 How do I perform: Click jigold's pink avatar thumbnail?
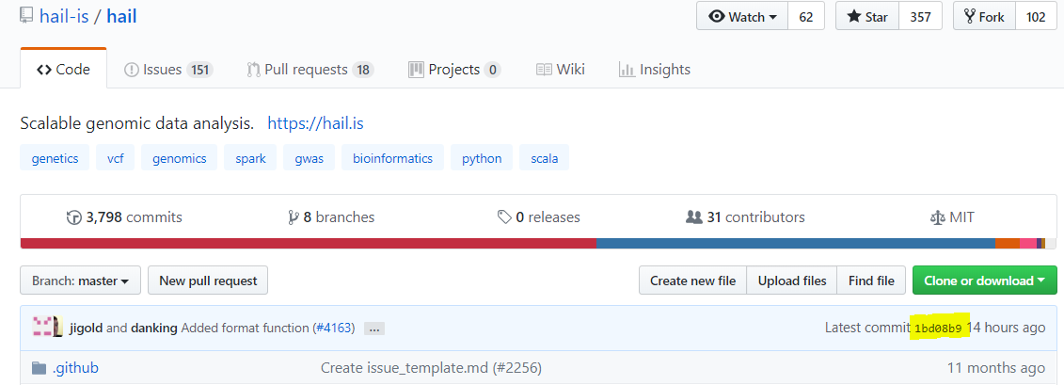[x=42, y=328]
